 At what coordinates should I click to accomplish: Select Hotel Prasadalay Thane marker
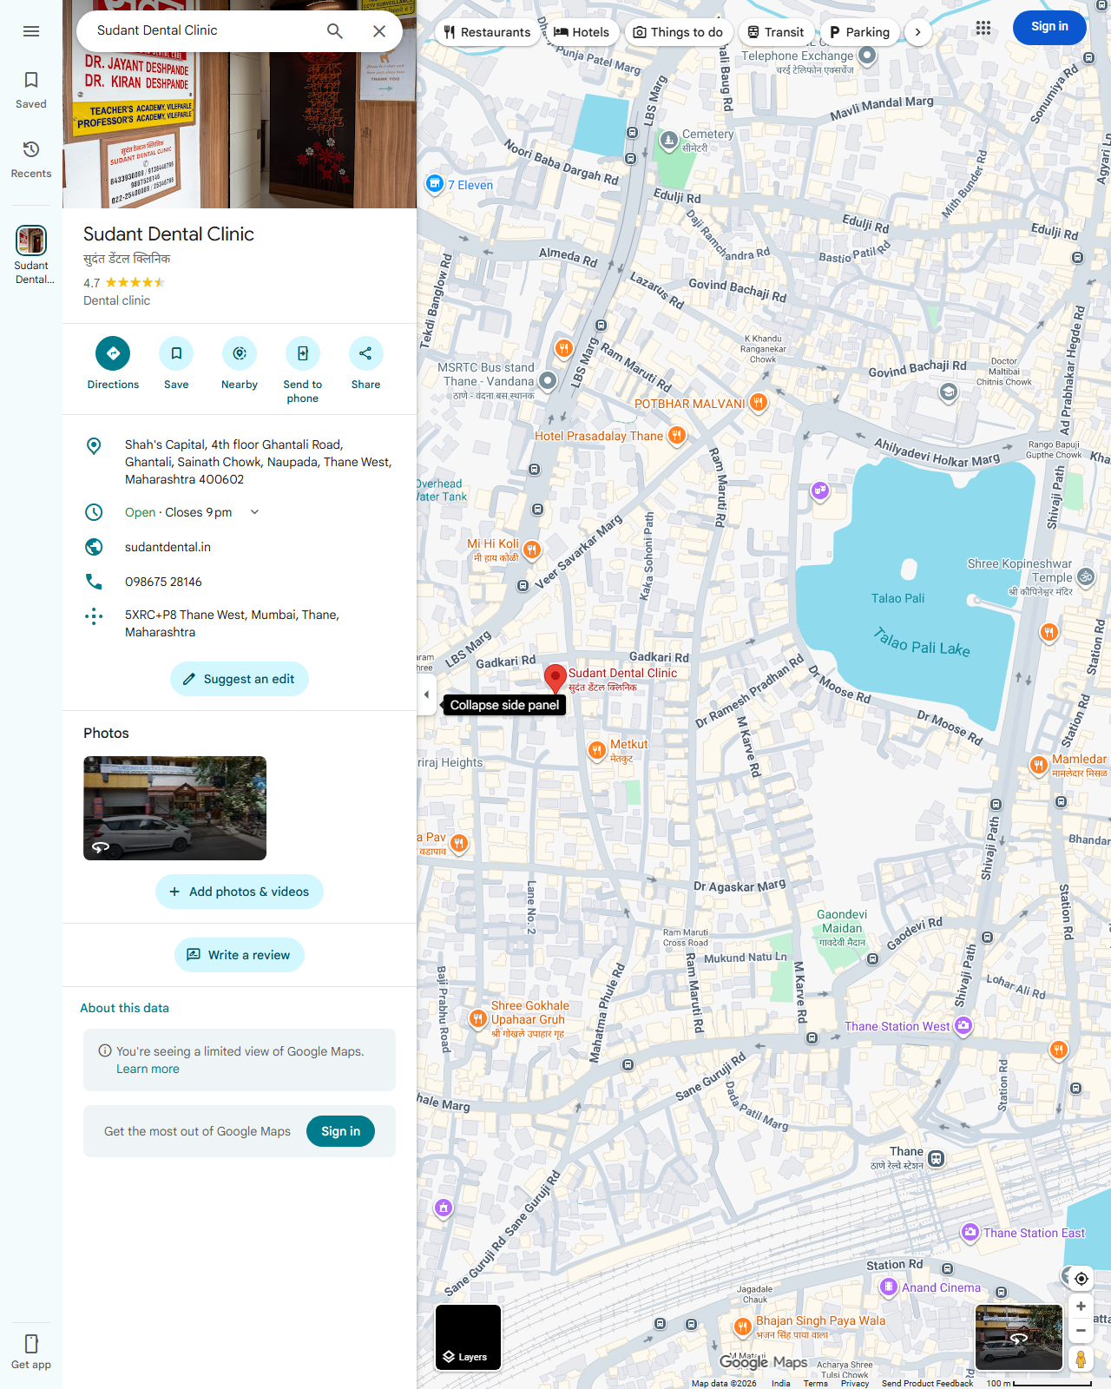point(677,436)
